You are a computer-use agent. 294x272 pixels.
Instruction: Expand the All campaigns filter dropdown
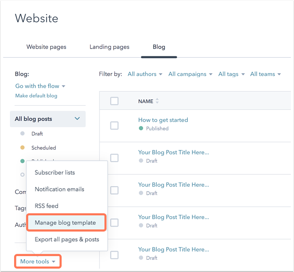pos(190,74)
